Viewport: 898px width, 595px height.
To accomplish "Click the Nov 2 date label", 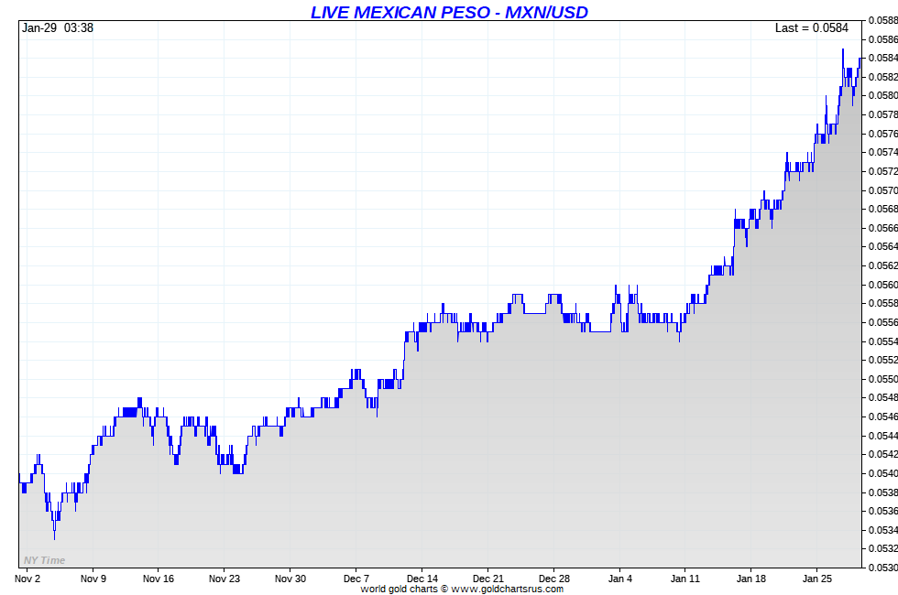I will pyautogui.click(x=27, y=579).
